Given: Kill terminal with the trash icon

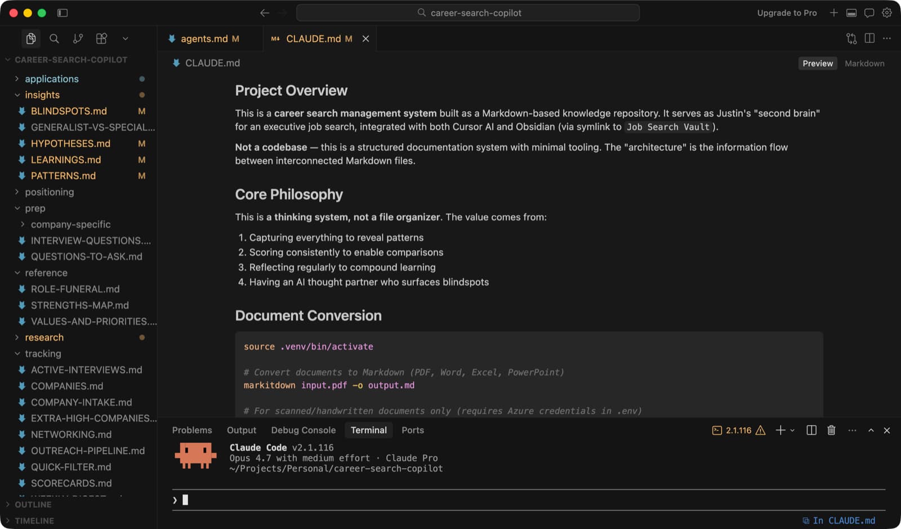Looking at the screenshot, I should (x=831, y=430).
